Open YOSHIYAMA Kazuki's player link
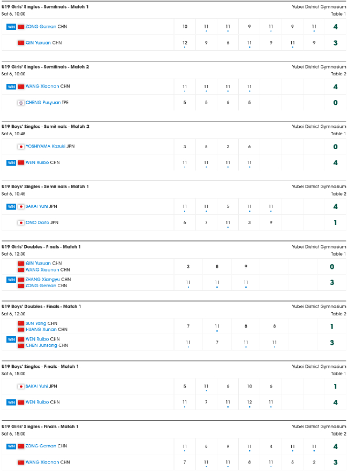Image resolution: width=348 pixels, height=472 pixels. 45,146
